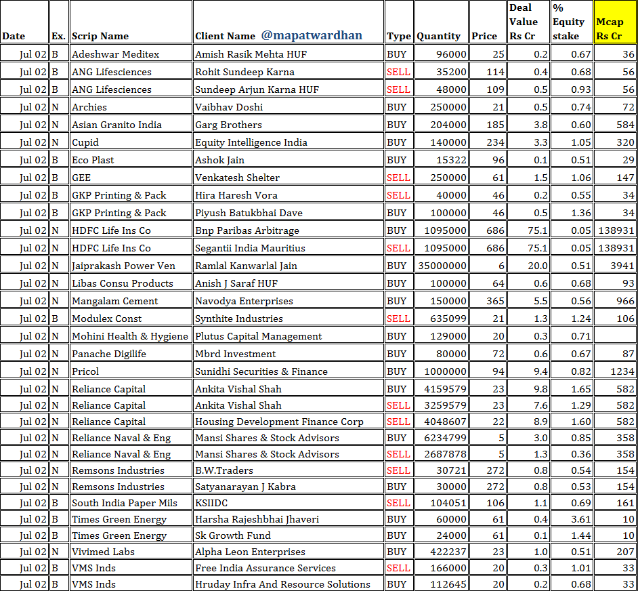Select the Archies scrip cell
The width and height of the screenshot is (638, 591).
pyautogui.click(x=131, y=107)
